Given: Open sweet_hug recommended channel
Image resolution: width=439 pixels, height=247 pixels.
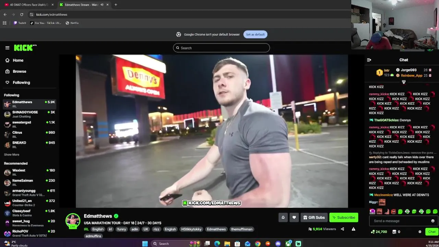Looking at the screenshot, I should tap(29, 223).
